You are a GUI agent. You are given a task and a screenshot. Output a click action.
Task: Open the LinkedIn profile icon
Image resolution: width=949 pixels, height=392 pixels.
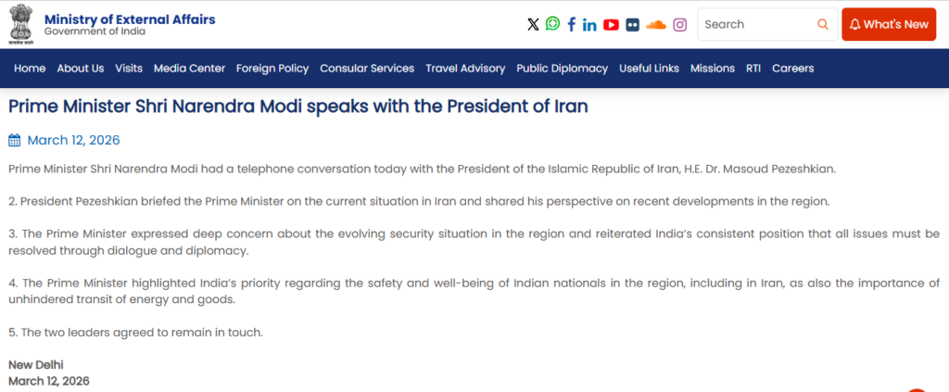click(590, 25)
